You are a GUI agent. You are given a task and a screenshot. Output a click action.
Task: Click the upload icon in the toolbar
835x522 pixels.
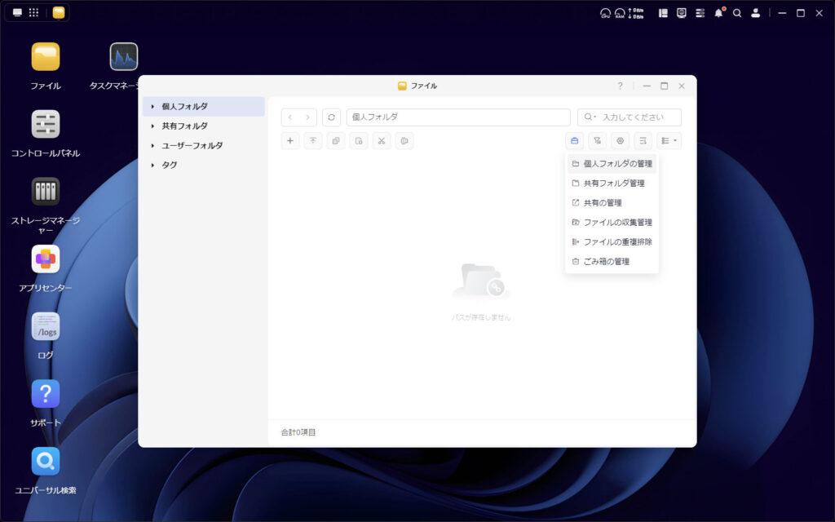click(313, 140)
